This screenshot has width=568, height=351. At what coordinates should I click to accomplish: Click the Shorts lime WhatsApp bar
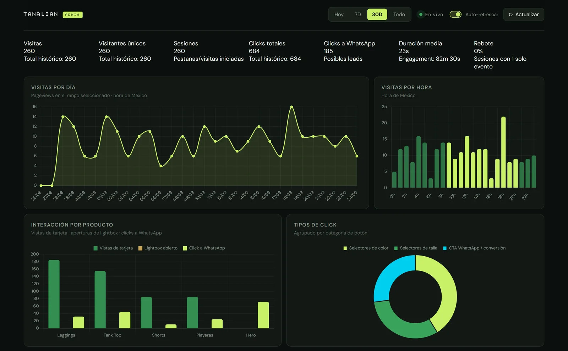pos(171,326)
